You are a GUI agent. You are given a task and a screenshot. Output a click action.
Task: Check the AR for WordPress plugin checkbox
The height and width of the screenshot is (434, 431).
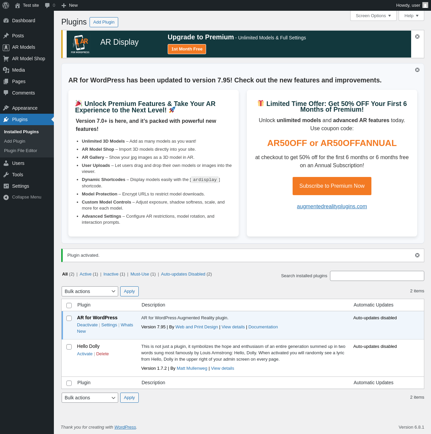(x=69, y=318)
